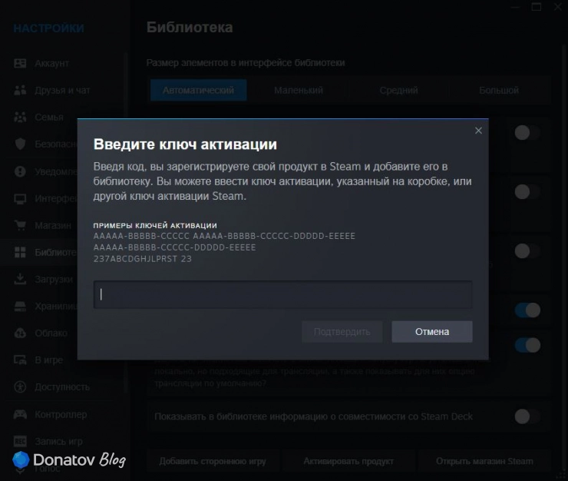Confirm with the Подтвердить button
This screenshot has width=568, height=481.
coord(342,331)
